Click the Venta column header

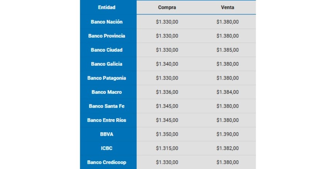click(227, 7)
